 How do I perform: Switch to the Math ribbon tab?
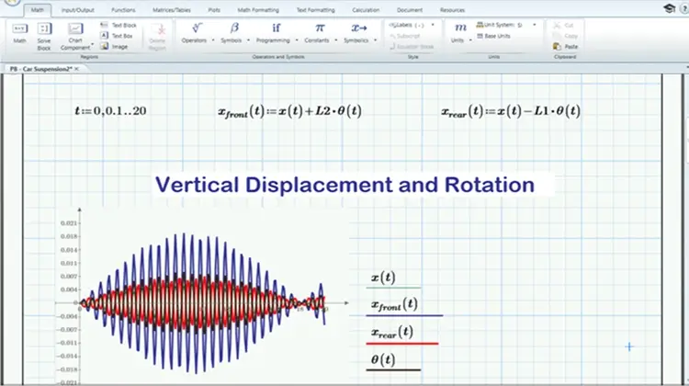point(38,10)
